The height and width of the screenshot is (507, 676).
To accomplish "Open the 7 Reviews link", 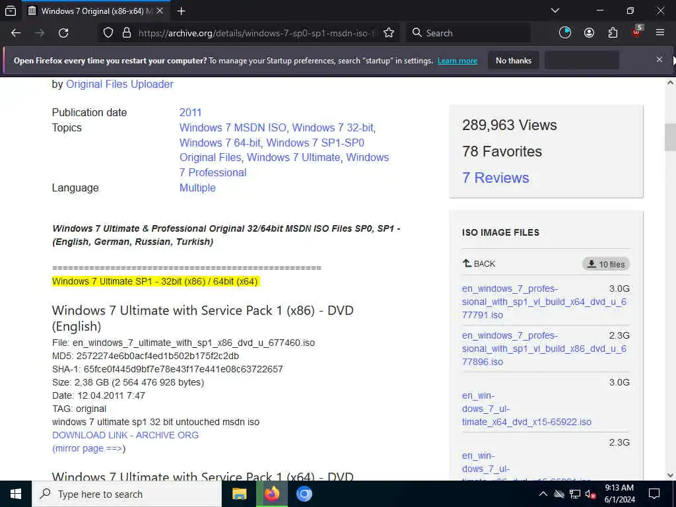I will click(x=495, y=178).
